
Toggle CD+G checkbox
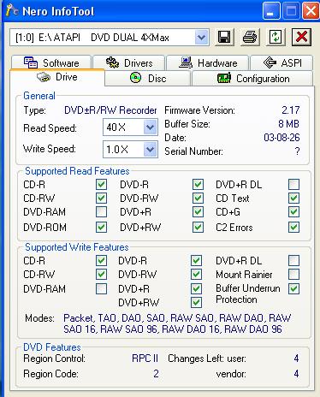point(293,212)
